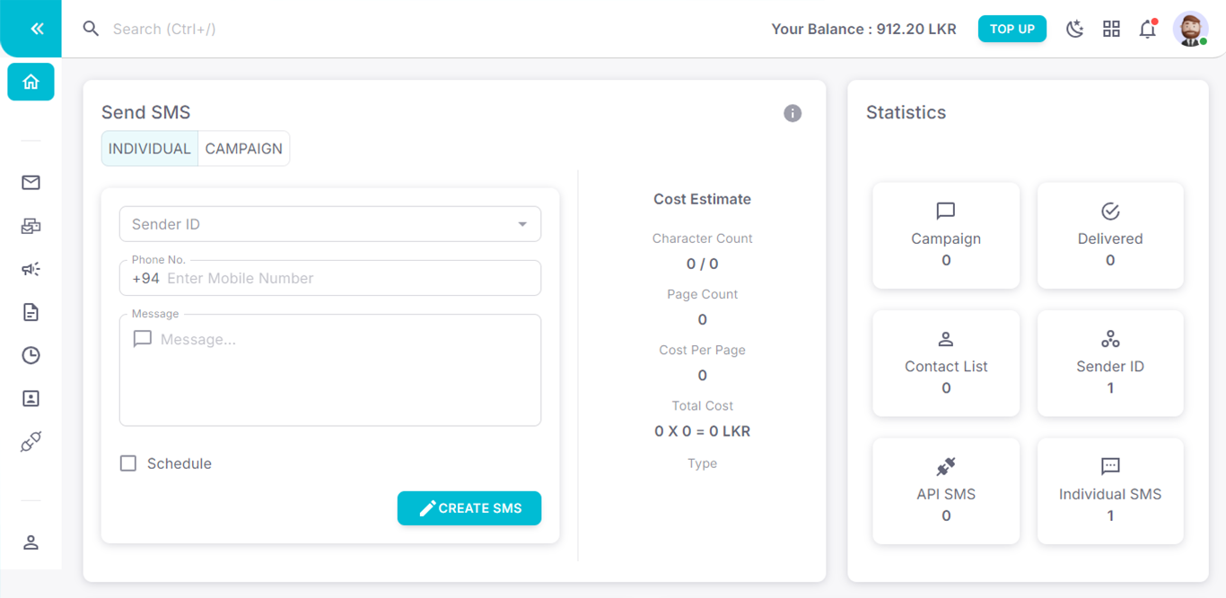Switch to the CAMPAIGN tab
Image resolution: width=1226 pixels, height=598 pixels.
[244, 149]
